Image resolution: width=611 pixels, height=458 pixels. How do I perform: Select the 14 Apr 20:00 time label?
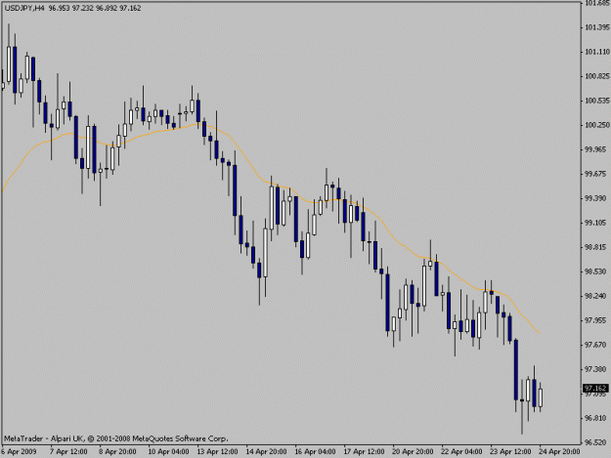point(266,452)
